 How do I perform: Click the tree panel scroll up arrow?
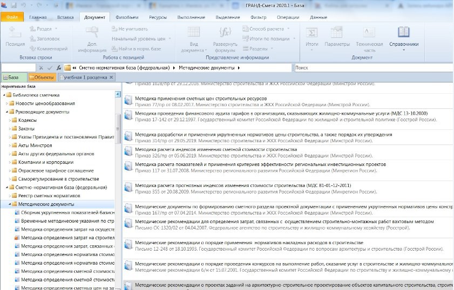point(118,94)
